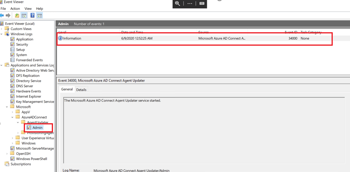Image resolution: width=350 pixels, height=172 pixels.
Task: Open the View menu
Action: 28,8
